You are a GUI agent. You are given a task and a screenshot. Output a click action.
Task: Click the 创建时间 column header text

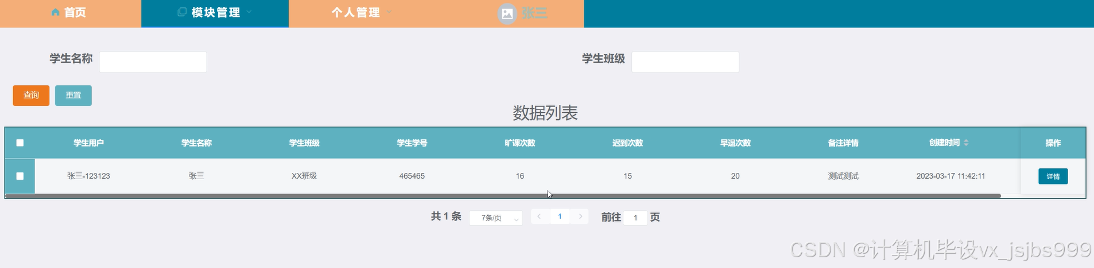[x=945, y=143]
